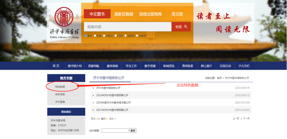Image resolution: width=287 pixels, height=139 pixels.
Task: Click the 联系我们 sidebar header
Action: [x=66, y=112]
